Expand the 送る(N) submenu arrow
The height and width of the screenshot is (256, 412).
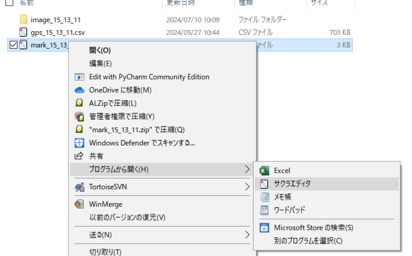[247, 235]
